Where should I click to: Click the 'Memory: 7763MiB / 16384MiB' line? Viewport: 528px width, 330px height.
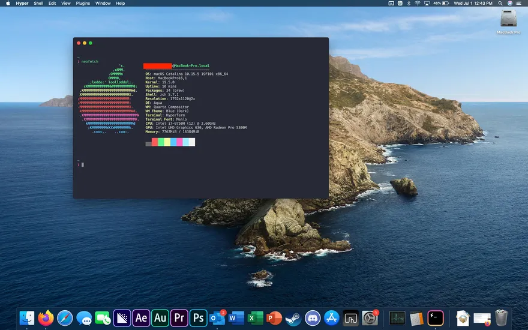click(172, 131)
